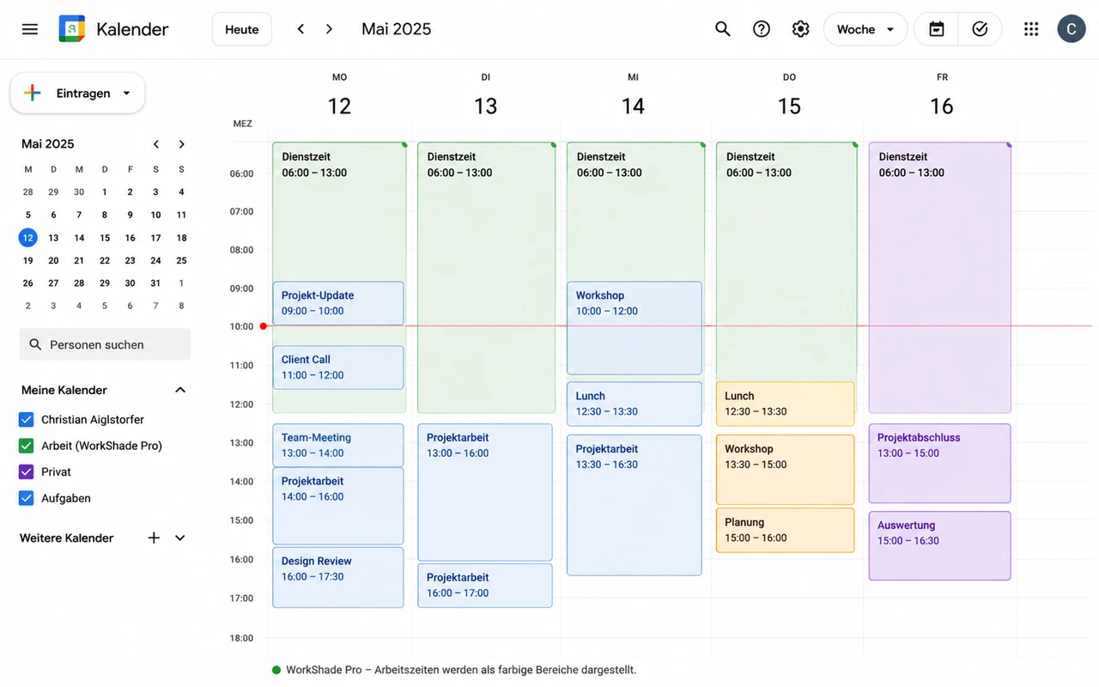Open the Planung event on Thursday
1099x687 pixels.
pyautogui.click(x=786, y=530)
